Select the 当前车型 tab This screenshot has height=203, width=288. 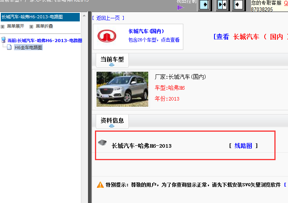pyautogui.click(x=112, y=60)
